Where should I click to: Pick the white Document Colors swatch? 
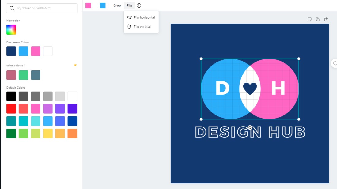tap(48, 51)
